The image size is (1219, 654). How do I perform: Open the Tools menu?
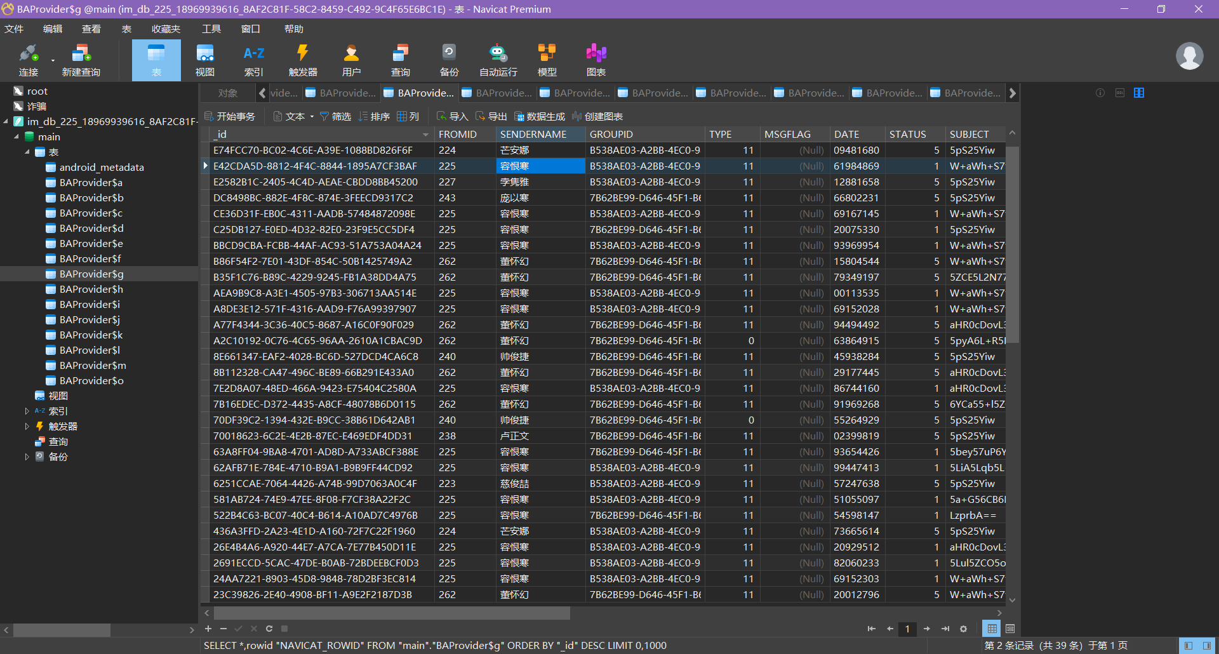point(211,29)
